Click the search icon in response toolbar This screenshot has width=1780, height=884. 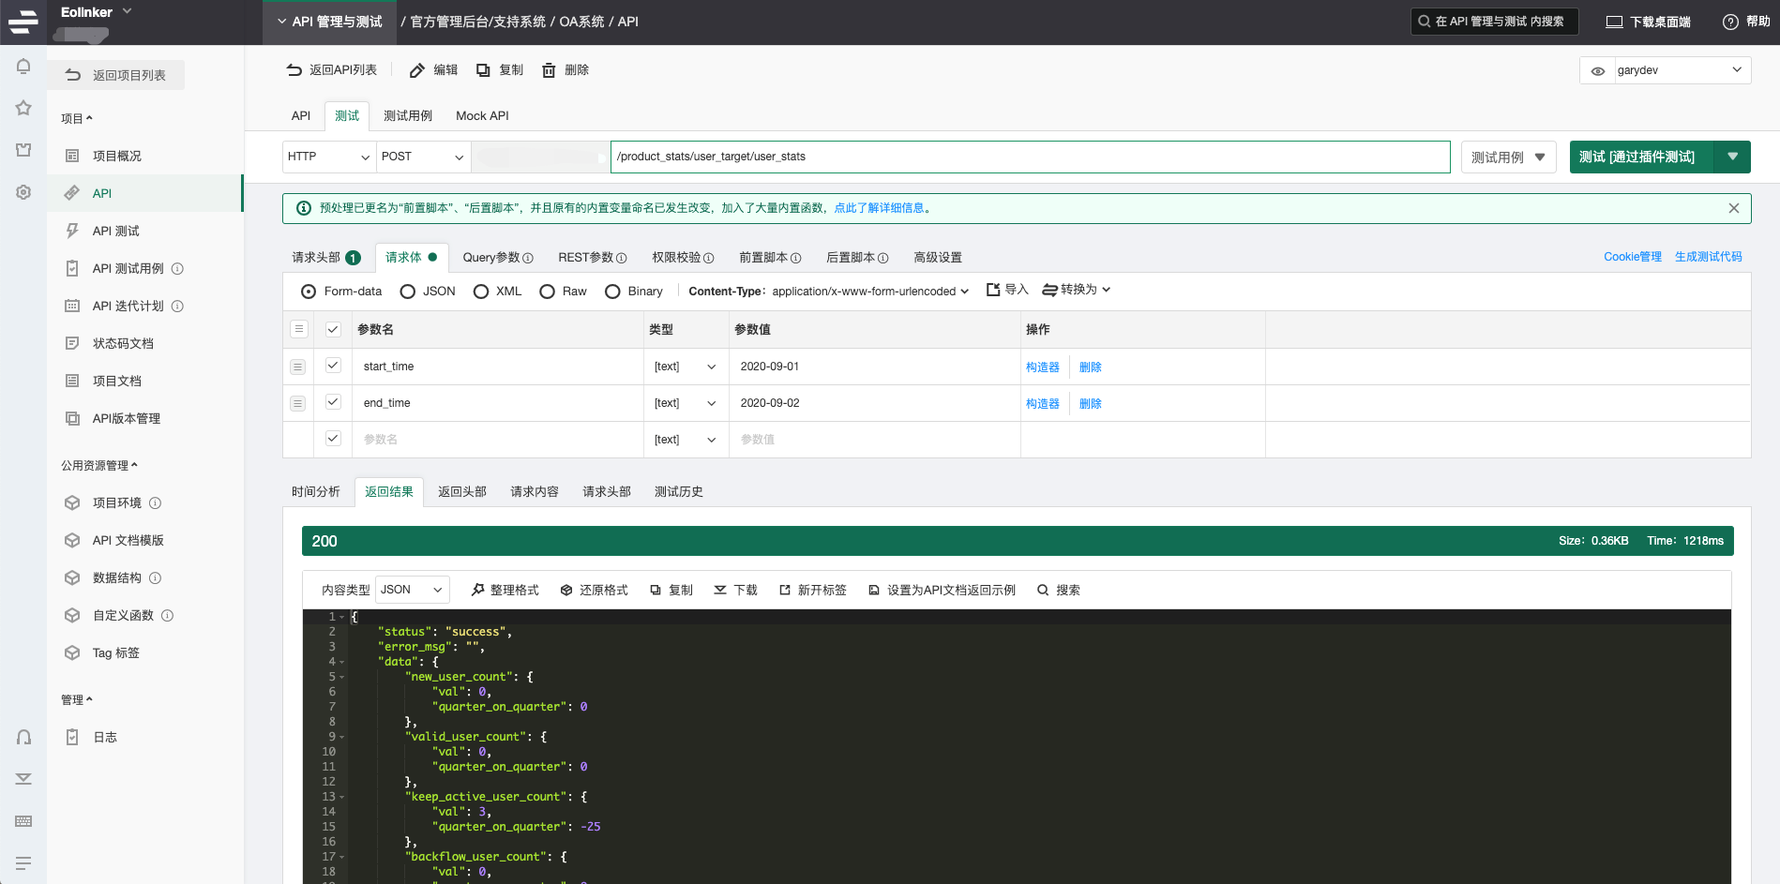coord(1043,591)
